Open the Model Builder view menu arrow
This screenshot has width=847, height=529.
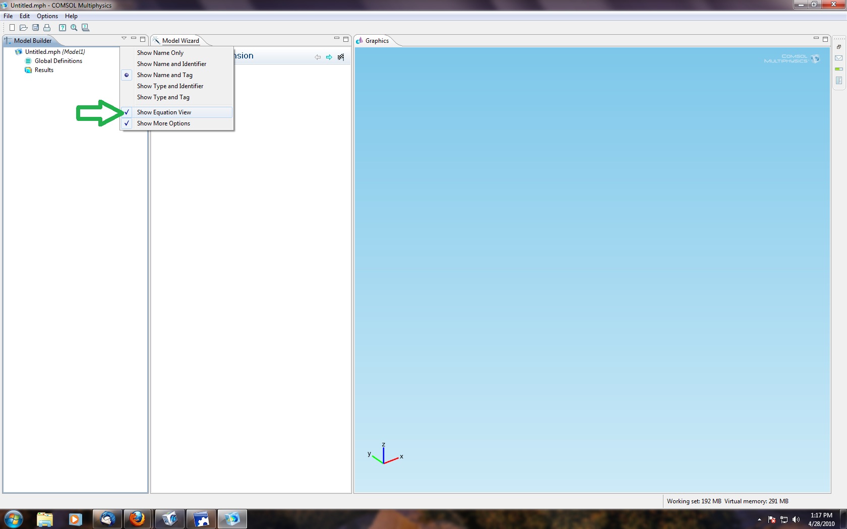(124, 38)
